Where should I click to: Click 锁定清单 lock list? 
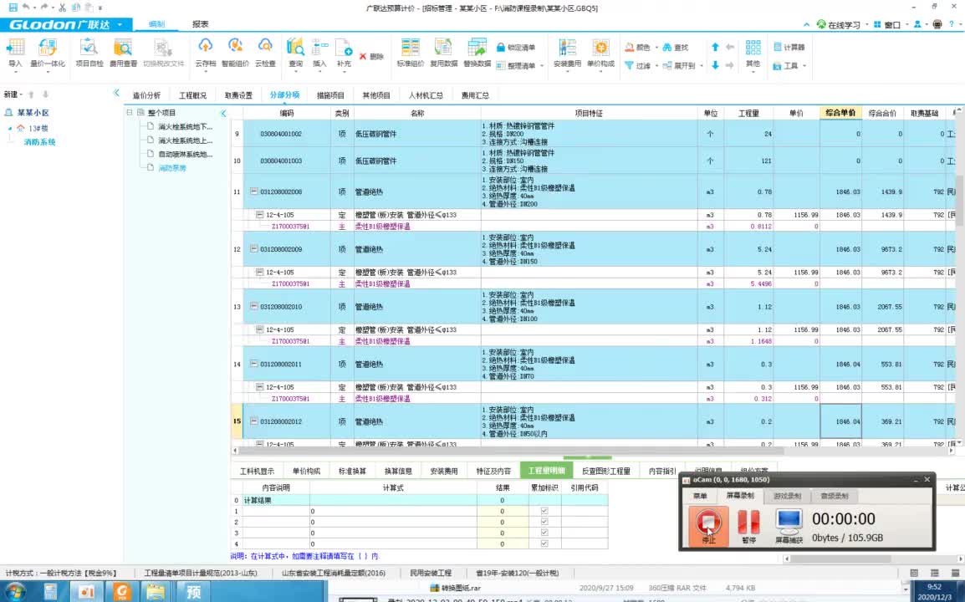click(516, 48)
